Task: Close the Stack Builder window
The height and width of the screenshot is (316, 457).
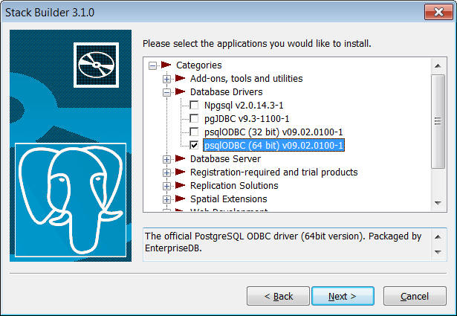Action: (x=438, y=12)
